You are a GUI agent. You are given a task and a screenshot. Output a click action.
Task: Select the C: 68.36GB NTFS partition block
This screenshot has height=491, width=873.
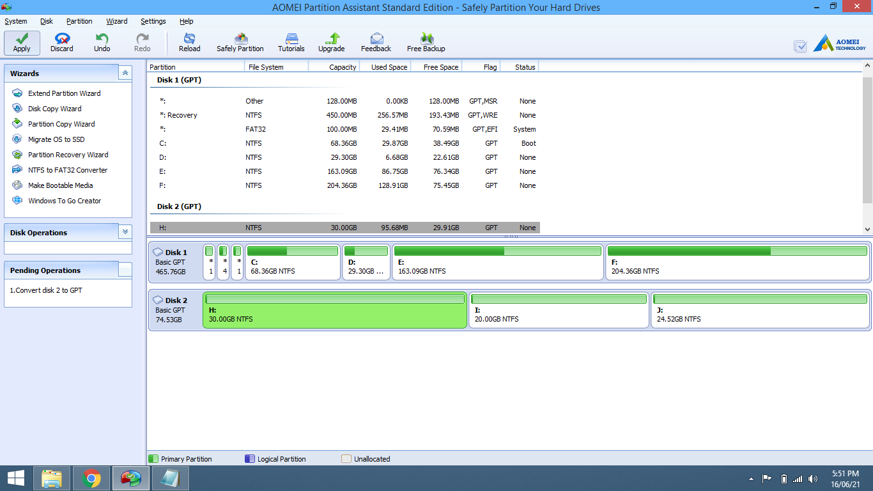[x=293, y=262]
